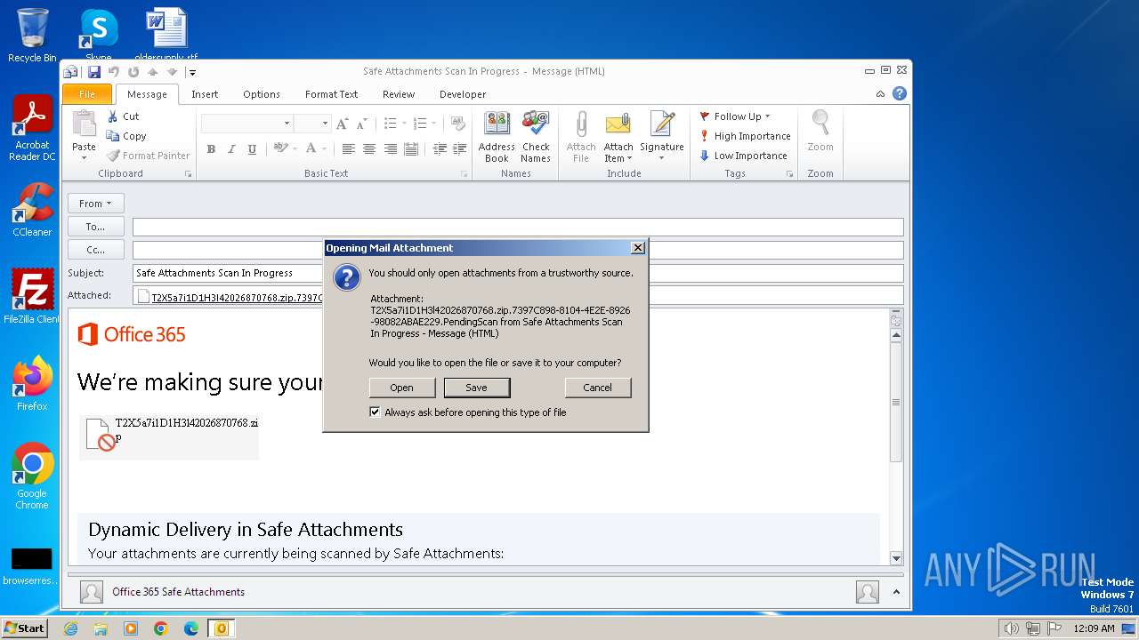Image resolution: width=1139 pixels, height=640 pixels.
Task: Click the blocked zip attachment in body
Action: pos(169,436)
